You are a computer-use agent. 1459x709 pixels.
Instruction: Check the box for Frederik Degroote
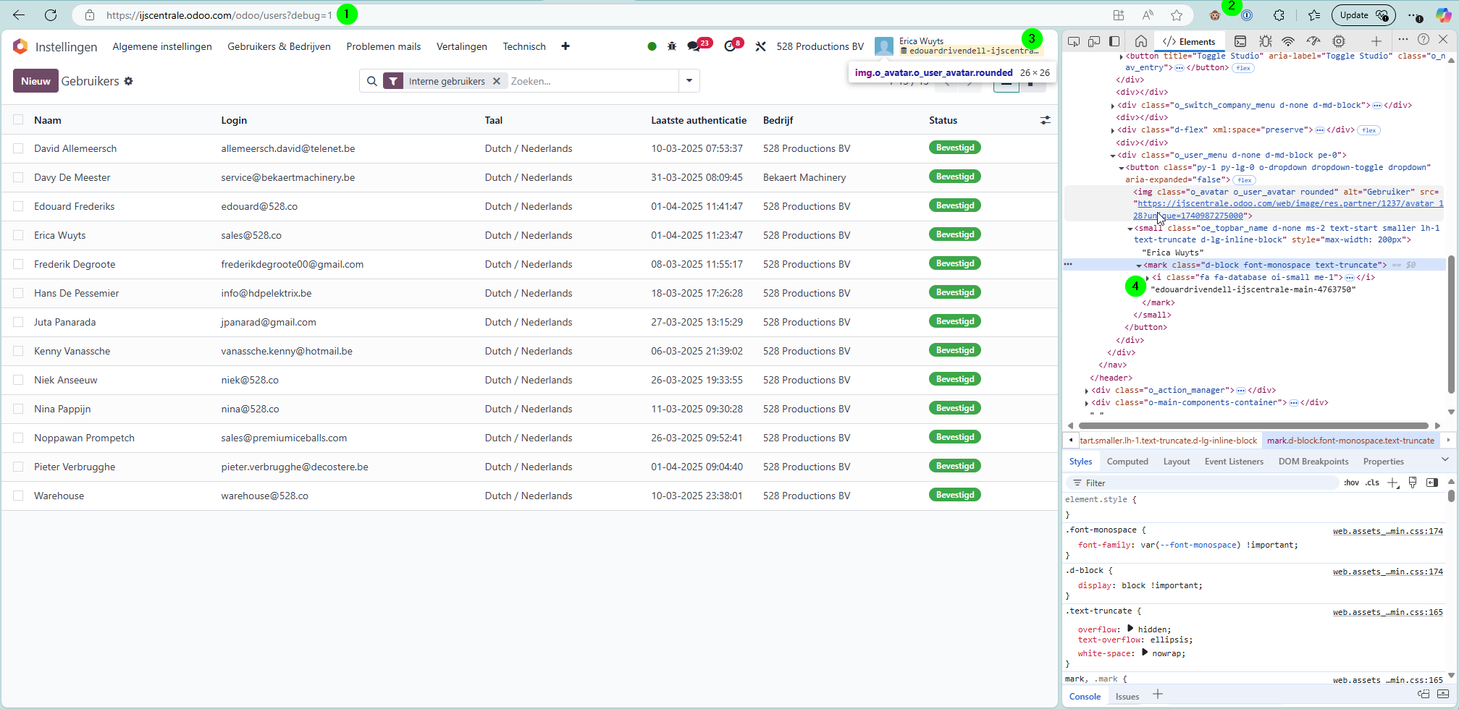(x=18, y=264)
